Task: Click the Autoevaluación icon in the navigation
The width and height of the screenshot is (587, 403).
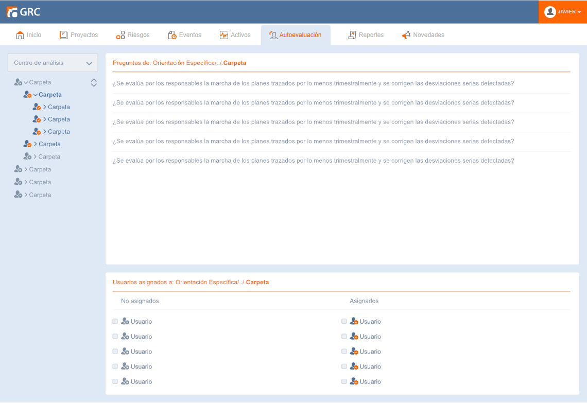Action: [x=273, y=35]
